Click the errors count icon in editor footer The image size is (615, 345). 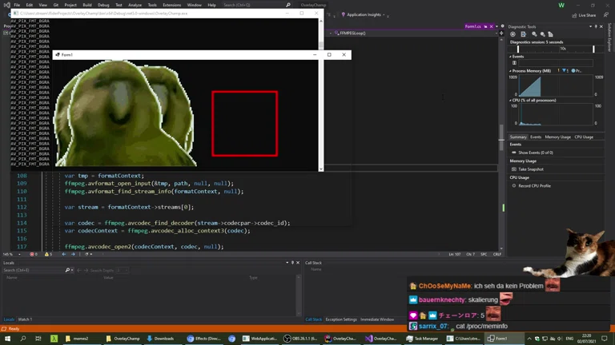pos(34,254)
